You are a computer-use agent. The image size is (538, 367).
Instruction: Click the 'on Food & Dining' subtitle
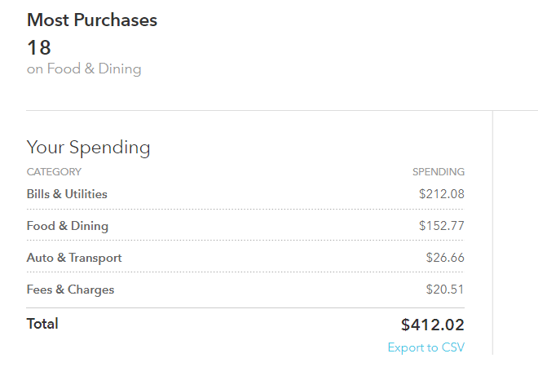pos(84,69)
